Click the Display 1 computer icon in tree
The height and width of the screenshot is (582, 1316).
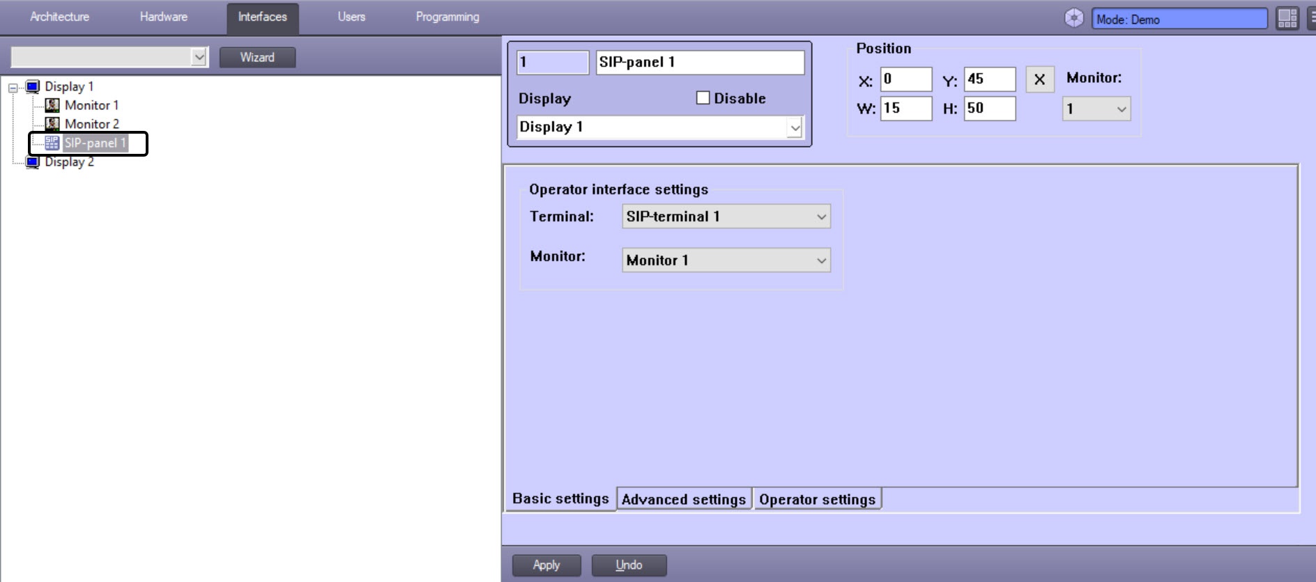33,86
